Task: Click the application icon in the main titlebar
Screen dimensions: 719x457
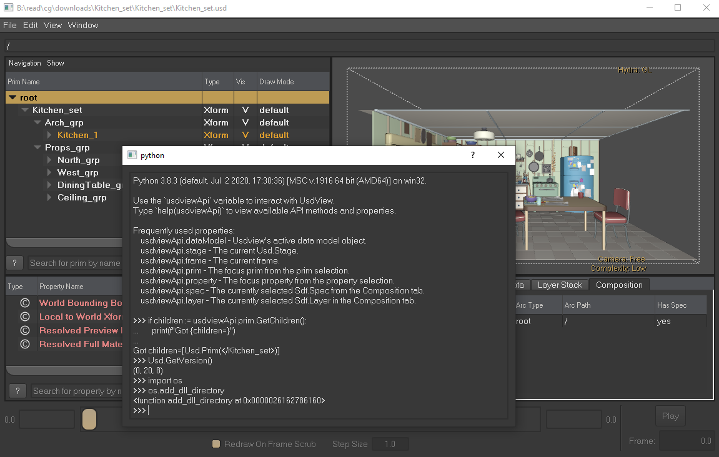Action: pos(8,7)
